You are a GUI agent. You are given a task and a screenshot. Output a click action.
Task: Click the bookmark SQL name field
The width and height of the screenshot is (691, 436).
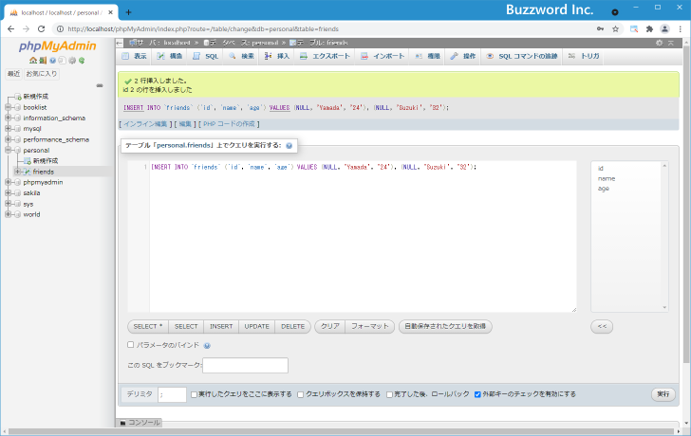tap(245, 366)
